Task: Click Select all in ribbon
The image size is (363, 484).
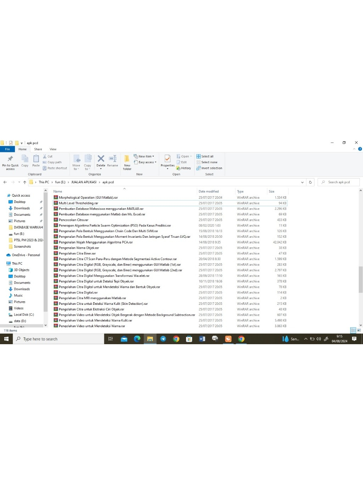Action: pyautogui.click(x=205, y=156)
